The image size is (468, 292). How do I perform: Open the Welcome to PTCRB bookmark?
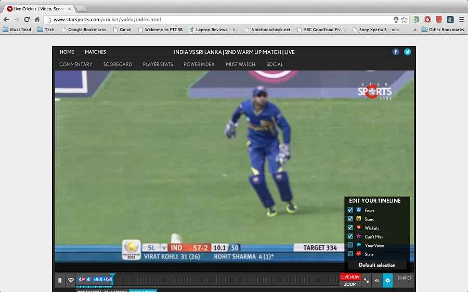pos(161,30)
